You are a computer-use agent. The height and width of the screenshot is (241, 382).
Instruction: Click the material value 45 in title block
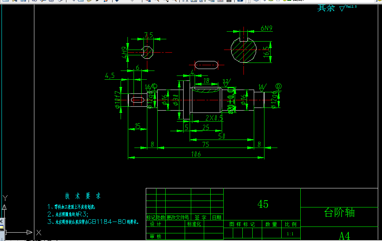coord(263,204)
